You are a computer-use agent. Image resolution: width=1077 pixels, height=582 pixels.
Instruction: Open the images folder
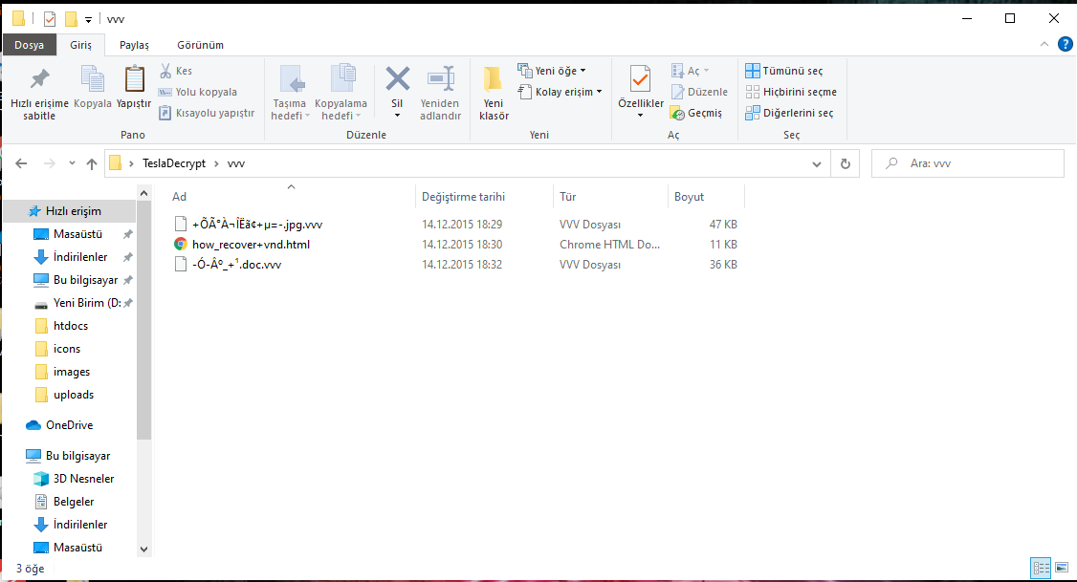point(72,372)
